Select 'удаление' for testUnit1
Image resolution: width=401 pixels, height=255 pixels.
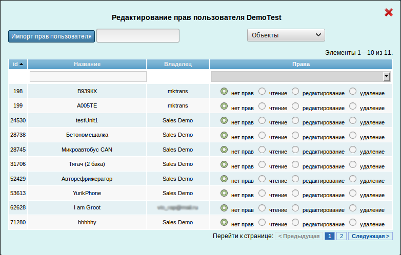(353, 121)
